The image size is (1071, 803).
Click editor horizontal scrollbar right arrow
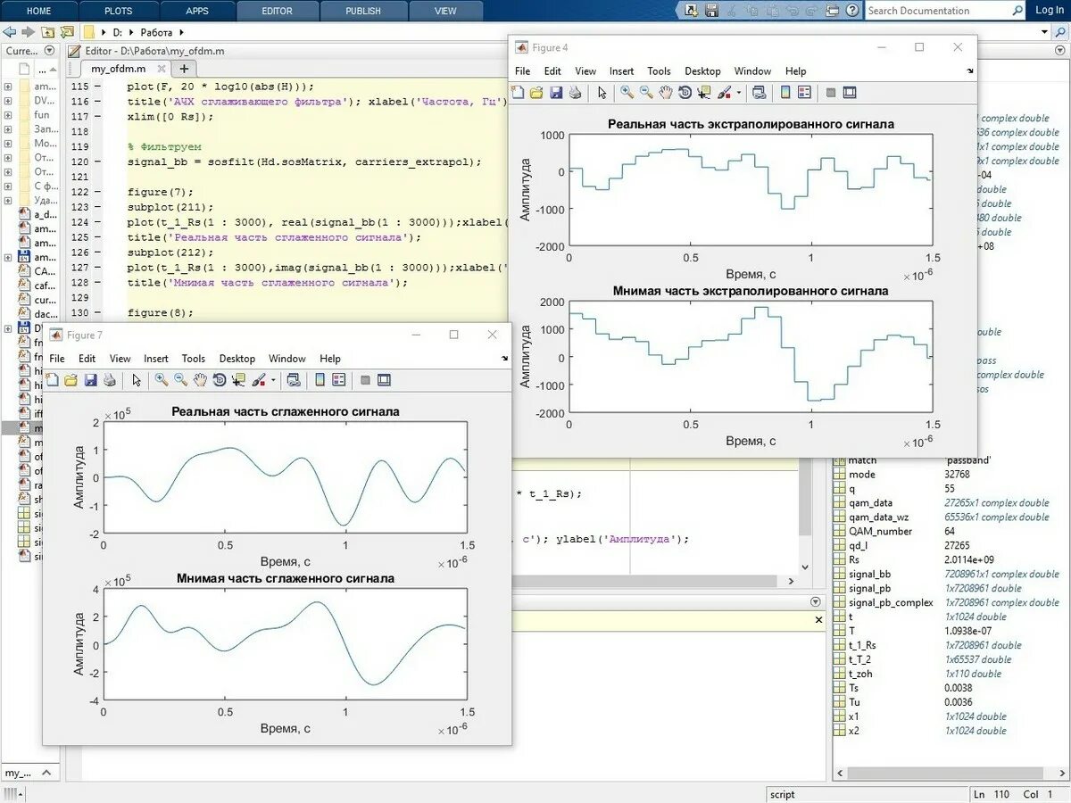click(789, 581)
